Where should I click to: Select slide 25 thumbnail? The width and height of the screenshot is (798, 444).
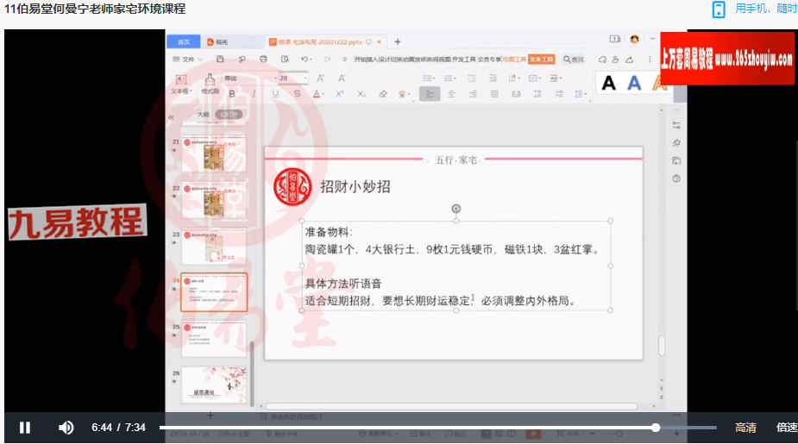point(214,339)
